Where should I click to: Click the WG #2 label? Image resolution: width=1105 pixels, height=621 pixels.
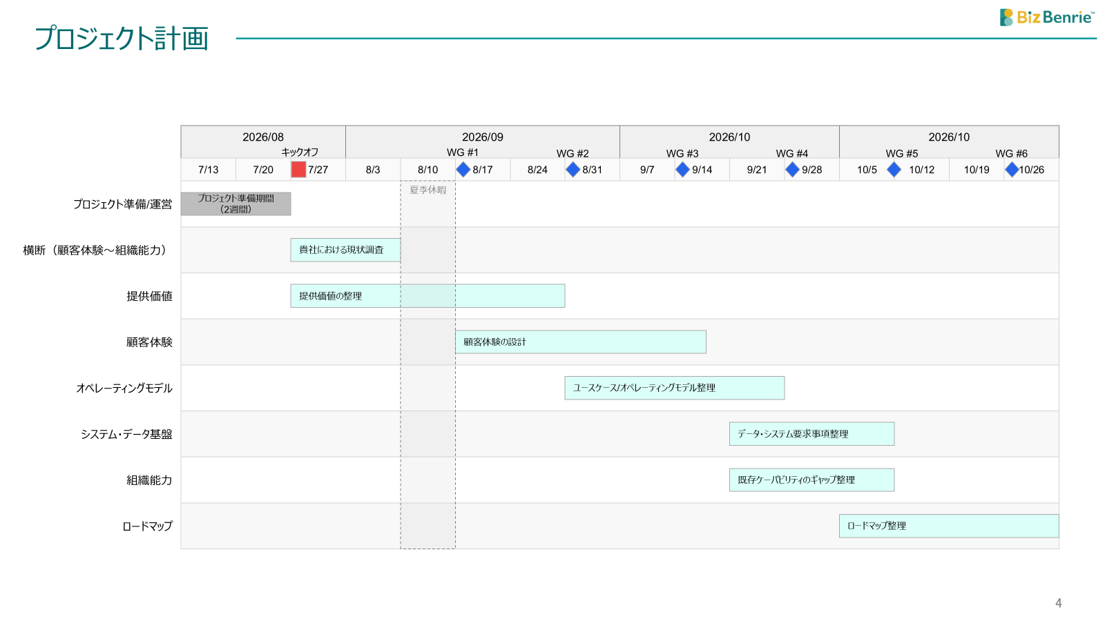(573, 153)
